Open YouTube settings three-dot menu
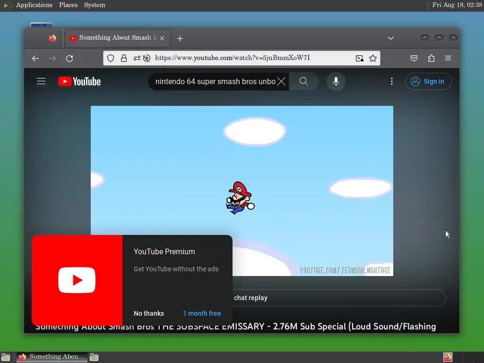This screenshot has width=484, height=363. click(392, 81)
